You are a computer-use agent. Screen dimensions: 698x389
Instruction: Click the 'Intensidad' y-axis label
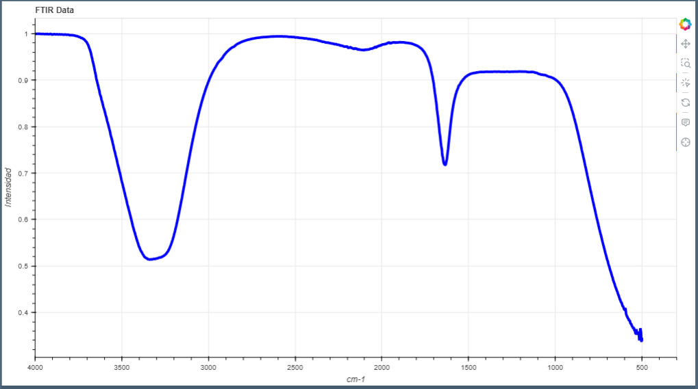pos(8,187)
